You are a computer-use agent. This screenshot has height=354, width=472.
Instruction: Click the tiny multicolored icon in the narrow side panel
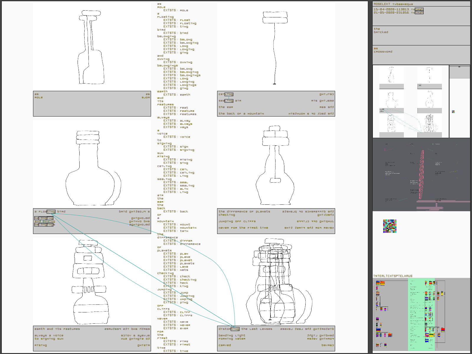pos(453,112)
